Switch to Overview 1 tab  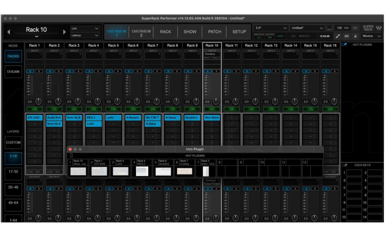[x=116, y=33]
